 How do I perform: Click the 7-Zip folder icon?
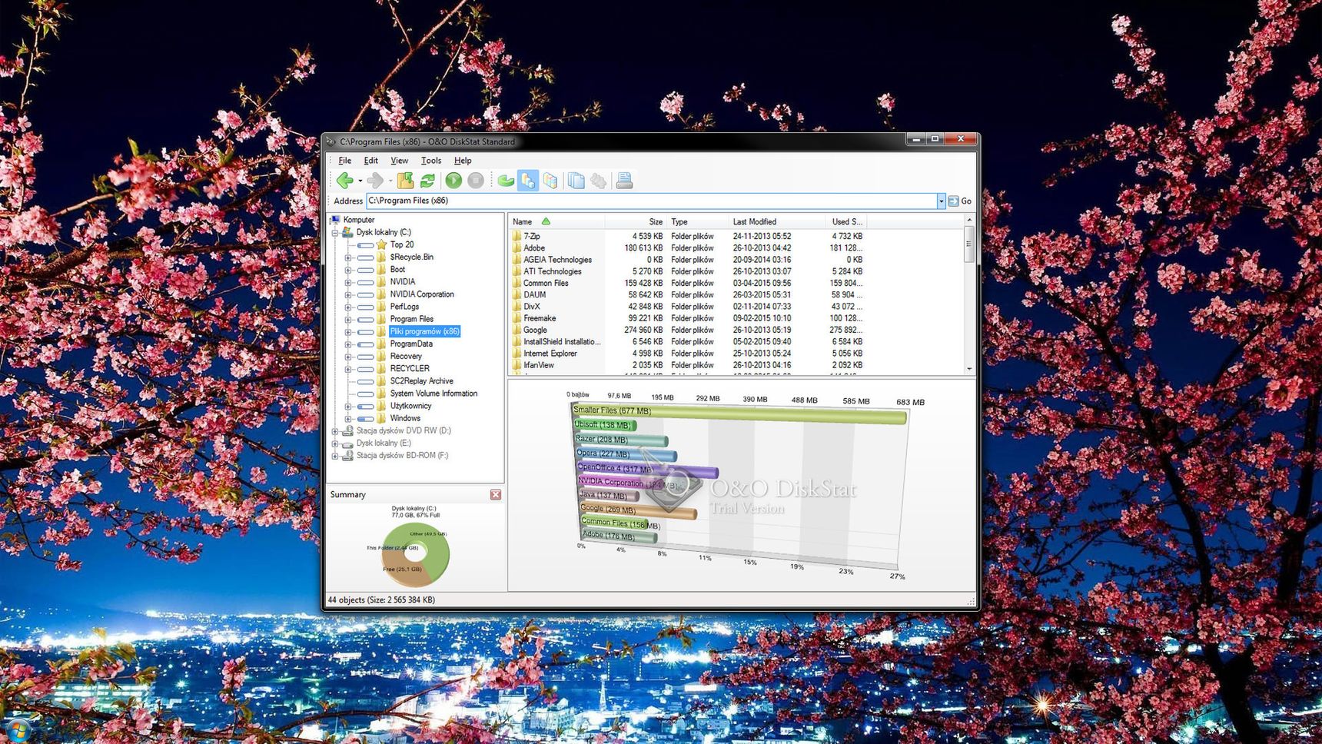click(x=517, y=236)
